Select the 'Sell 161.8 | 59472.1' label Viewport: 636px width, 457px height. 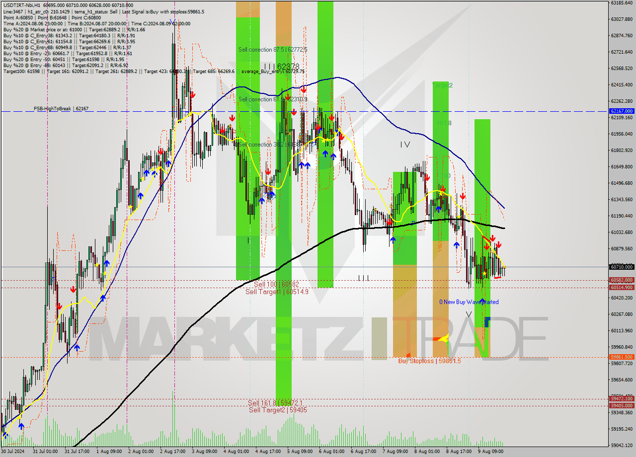pos(275,403)
